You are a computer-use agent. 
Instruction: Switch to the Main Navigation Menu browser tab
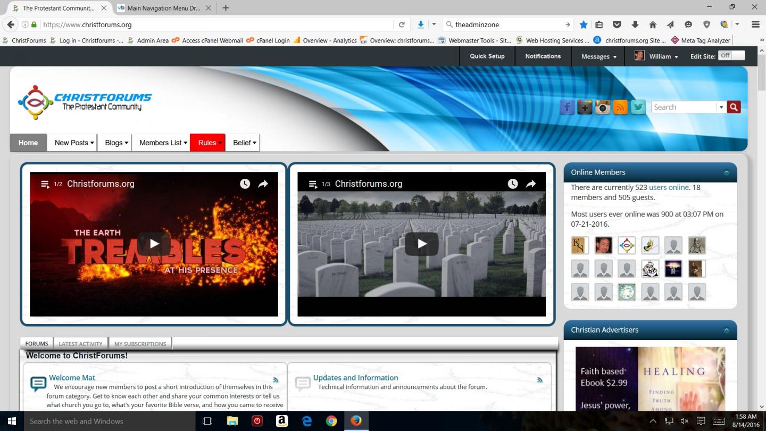click(x=164, y=8)
